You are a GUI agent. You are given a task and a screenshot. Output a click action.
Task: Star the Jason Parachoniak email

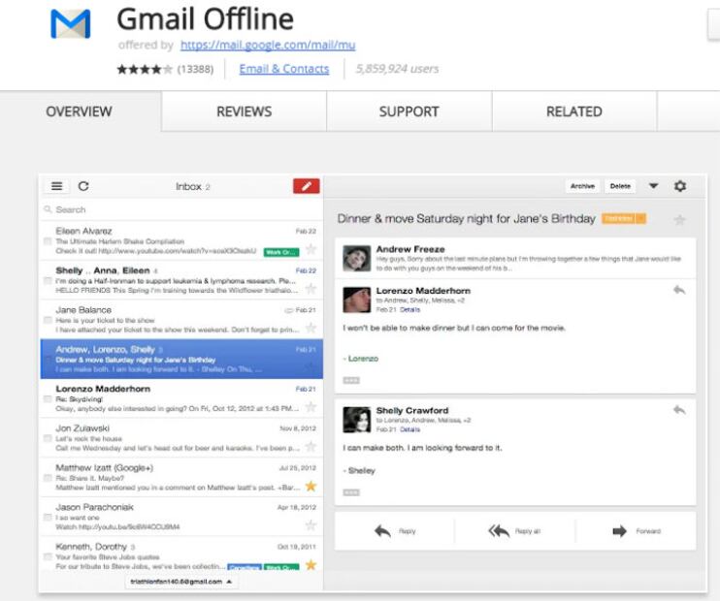[x=311, y=524]
